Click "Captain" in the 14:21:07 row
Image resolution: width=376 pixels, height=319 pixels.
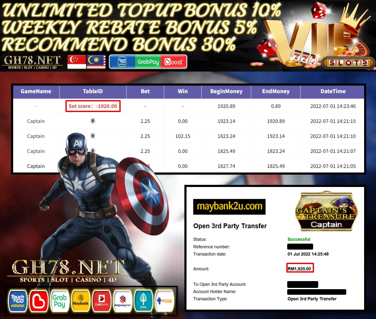pyautogui.click(x=36, y=151)
